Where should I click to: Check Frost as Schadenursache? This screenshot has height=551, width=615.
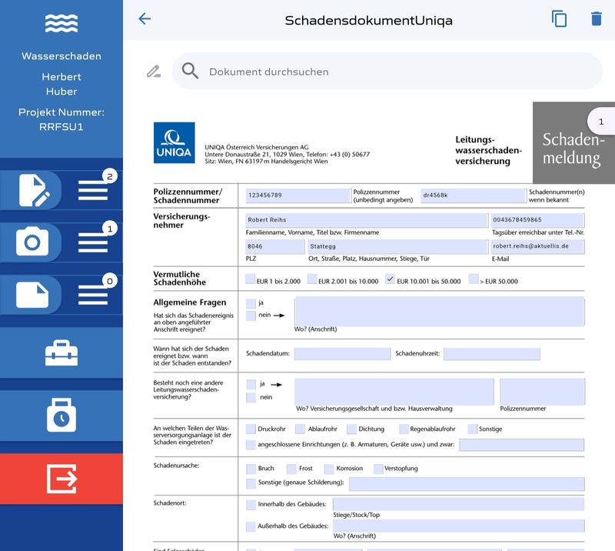point(291,468)
